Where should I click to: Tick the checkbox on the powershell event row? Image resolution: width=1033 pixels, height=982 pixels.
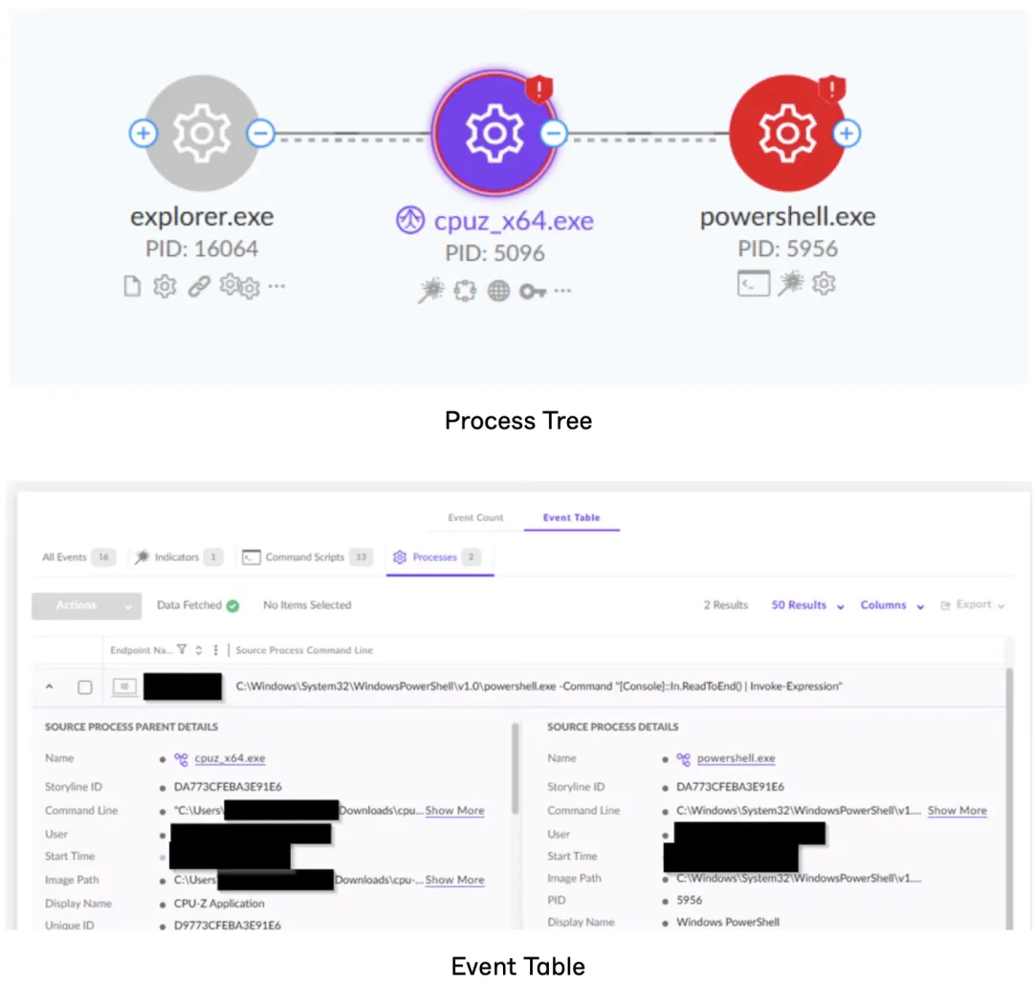coord(85,687)
